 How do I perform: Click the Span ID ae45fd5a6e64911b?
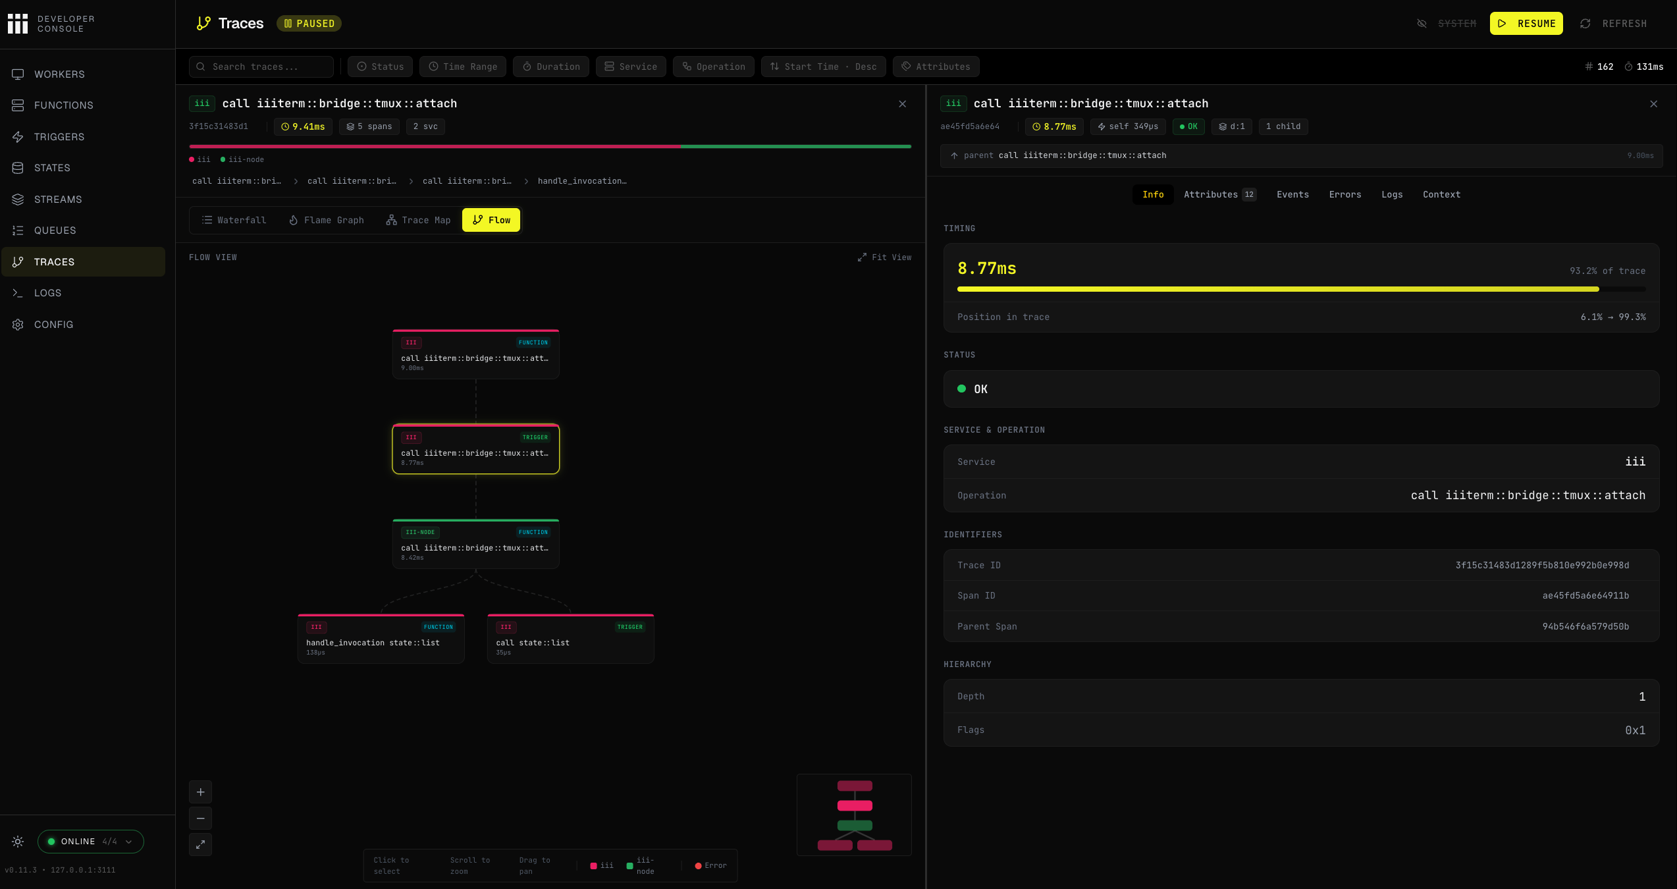[1585, 596]
